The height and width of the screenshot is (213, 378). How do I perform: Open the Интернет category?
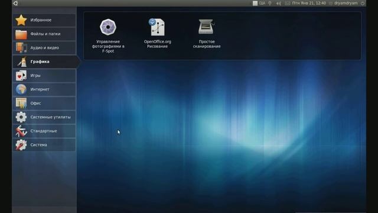(x=44, y=89)
